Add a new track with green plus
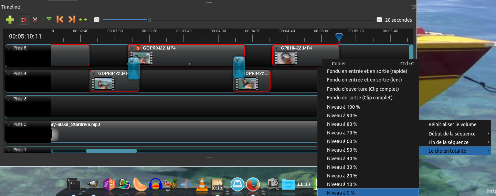 pyautogui.click(x=10, y=20)
